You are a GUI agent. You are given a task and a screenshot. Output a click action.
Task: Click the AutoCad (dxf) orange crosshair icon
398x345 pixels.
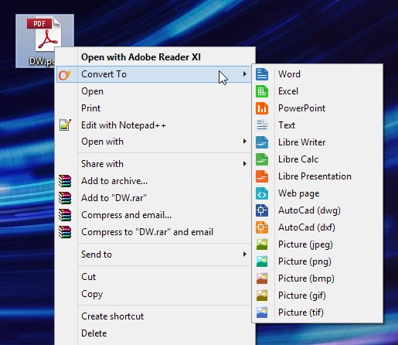tap(262, 227)
